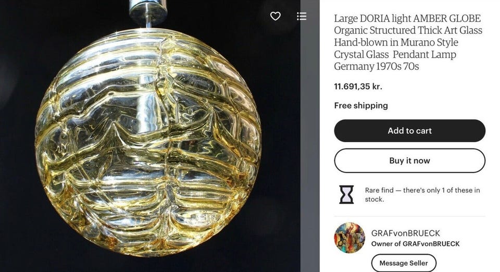Click the Free shipping label
Screen dimensions: 500x272
tap(361, 106)
